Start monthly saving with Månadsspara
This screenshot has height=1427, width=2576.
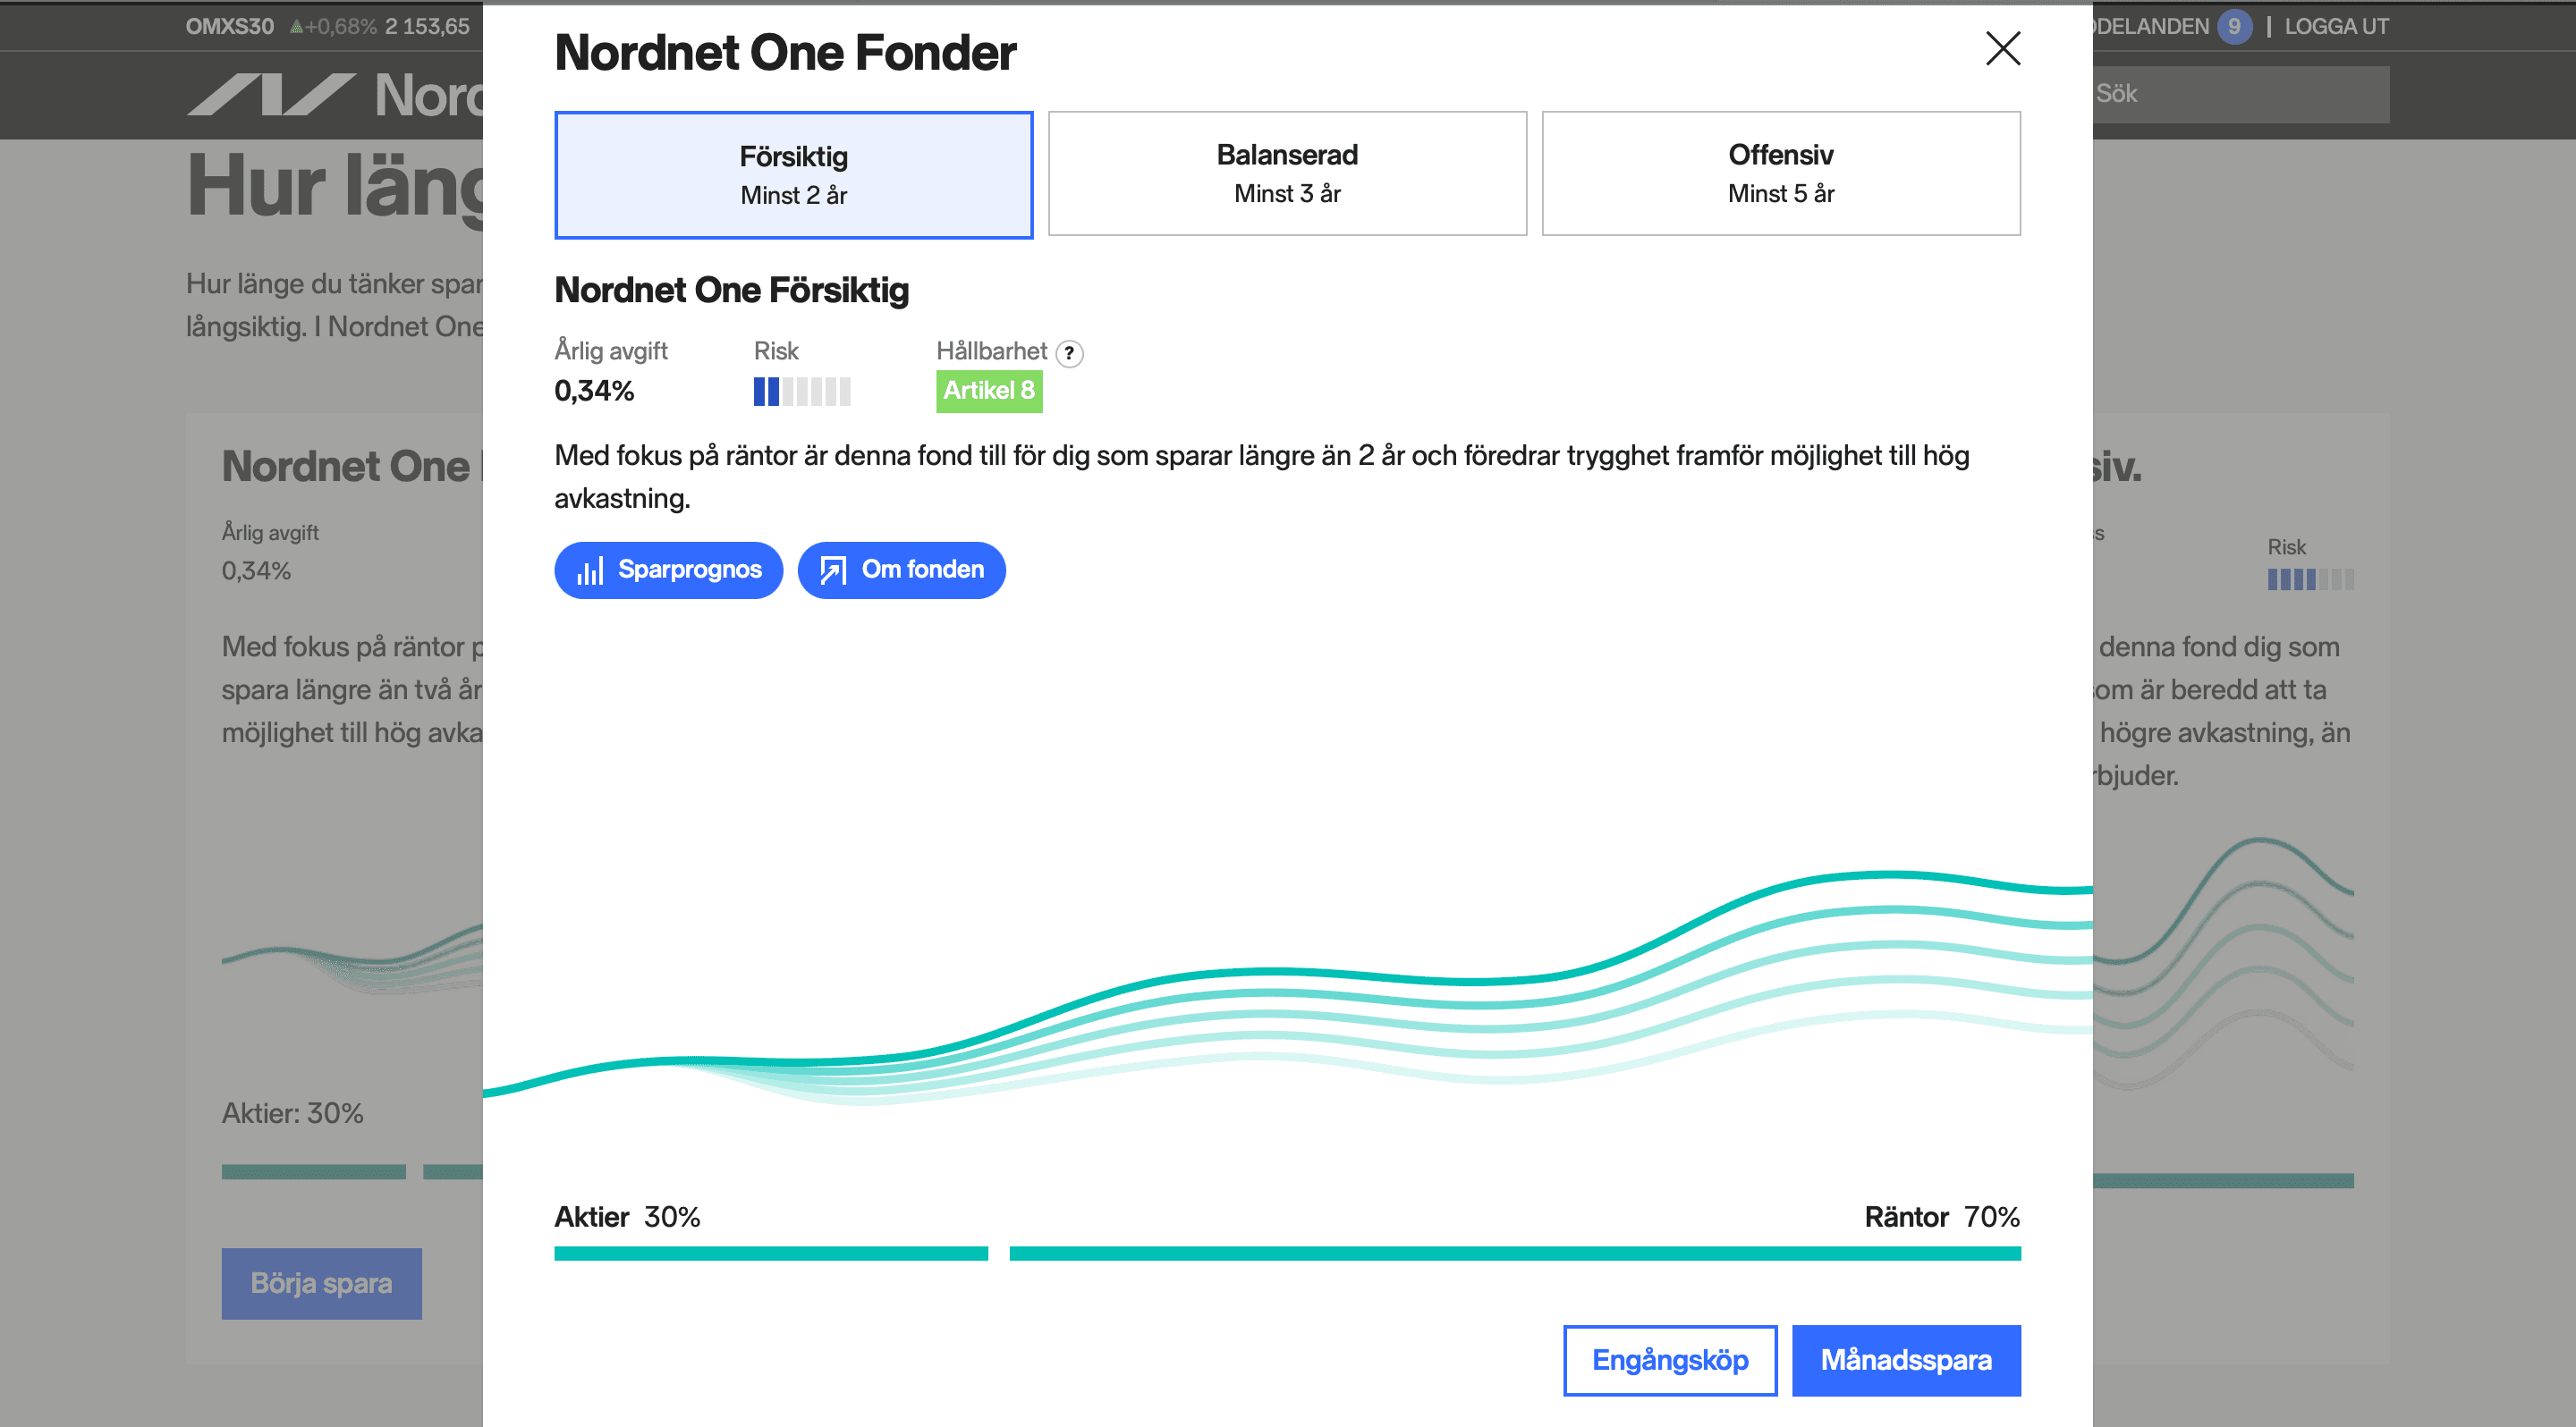tap(1905, 1360)
